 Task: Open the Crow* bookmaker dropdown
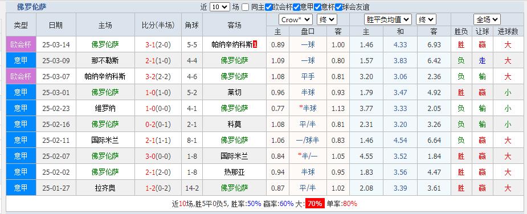click(x=296, y=19)
